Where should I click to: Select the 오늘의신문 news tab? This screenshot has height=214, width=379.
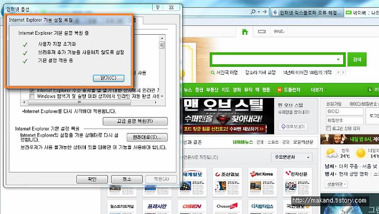303,142
